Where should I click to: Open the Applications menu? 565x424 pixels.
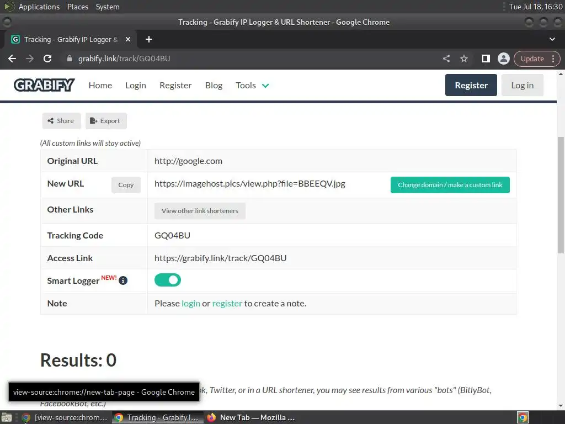point(39,7)
